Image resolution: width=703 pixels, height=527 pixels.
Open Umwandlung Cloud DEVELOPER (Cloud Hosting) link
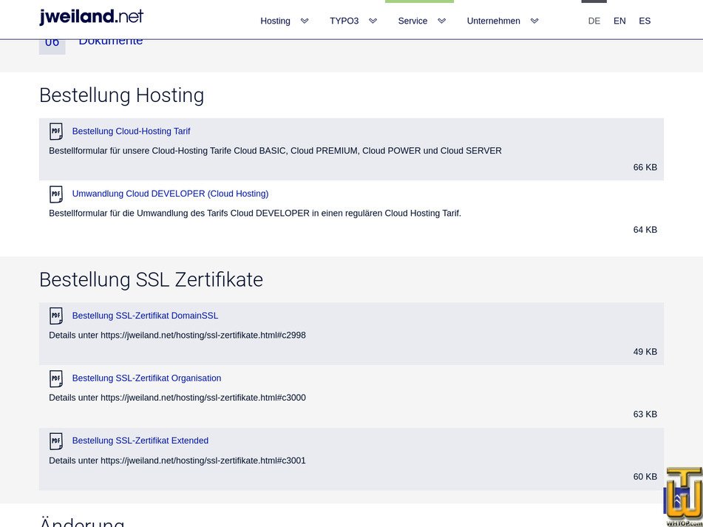tap(170, 194)
